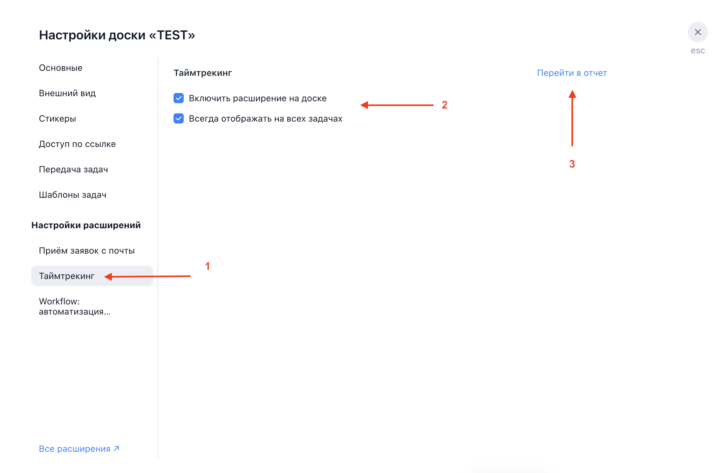Click the Таймтрекинг section heading
The height and width of the screenshot is (473, 717).
203,73
